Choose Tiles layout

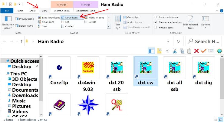click(42, 26)
